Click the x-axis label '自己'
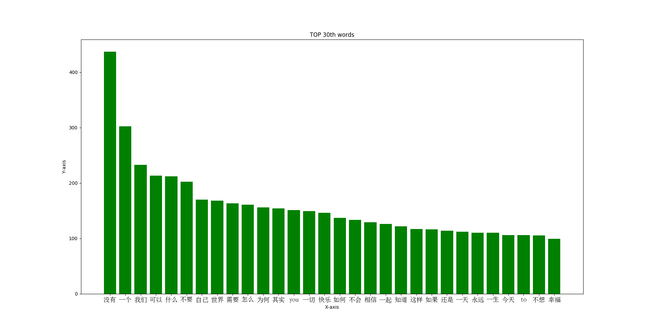This screenshot has width=648, height=330. tap(202, 300)
